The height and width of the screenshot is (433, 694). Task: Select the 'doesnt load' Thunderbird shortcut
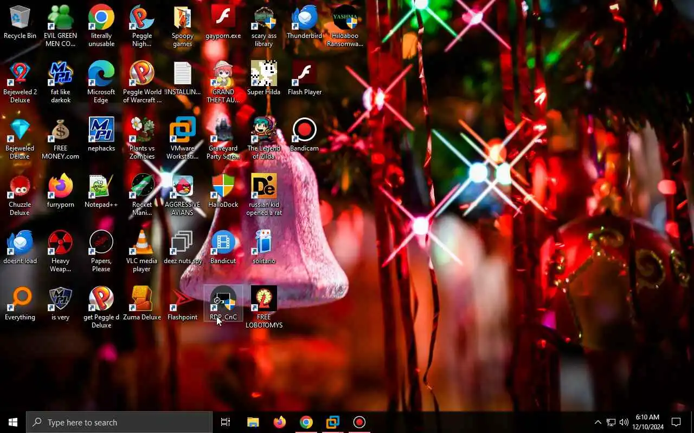20,248
